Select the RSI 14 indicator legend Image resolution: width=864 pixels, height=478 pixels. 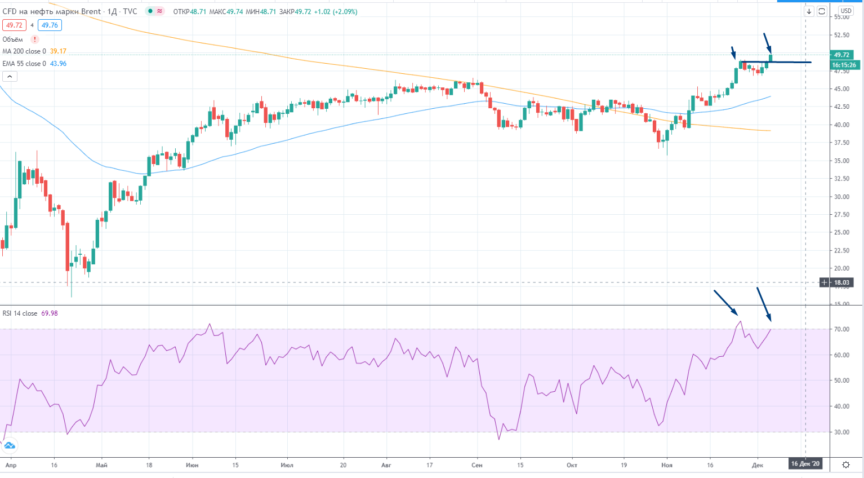(x=20, y=313)
